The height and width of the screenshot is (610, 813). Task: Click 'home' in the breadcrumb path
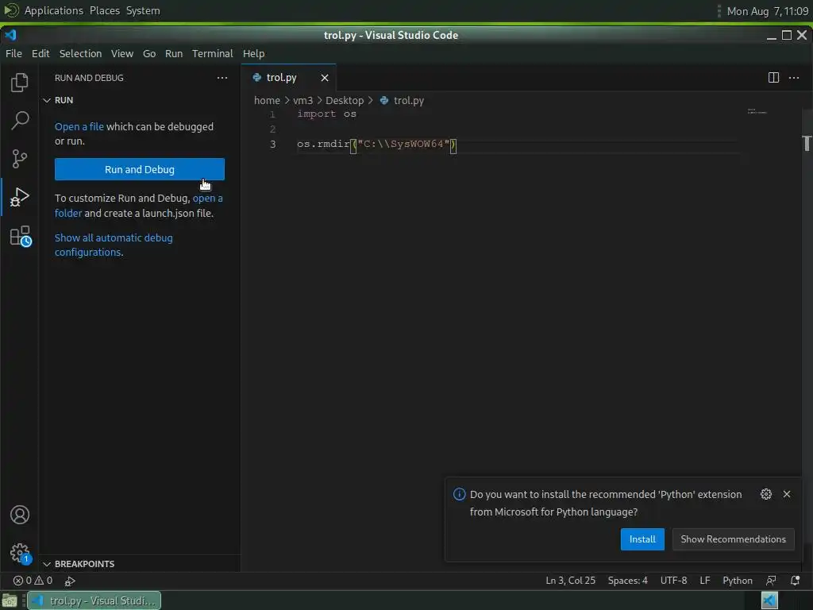point(267,101)
